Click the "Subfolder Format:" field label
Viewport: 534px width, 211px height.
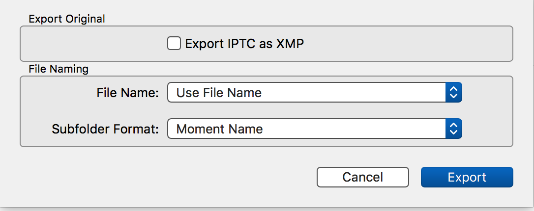105,130
